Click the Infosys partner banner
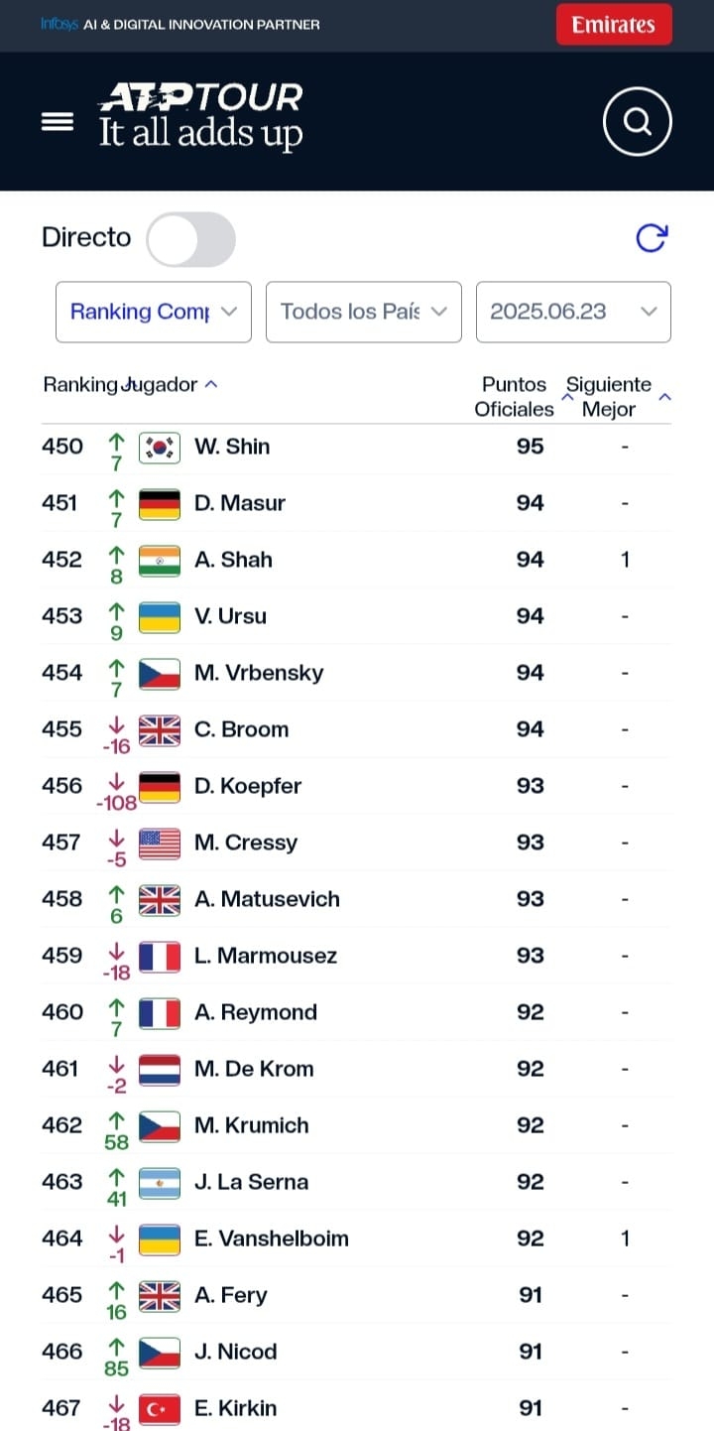714x1431 pixels. [x=180, y=24]
